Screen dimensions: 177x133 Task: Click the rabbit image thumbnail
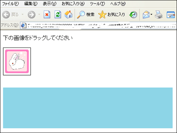(x=17, y=61)
